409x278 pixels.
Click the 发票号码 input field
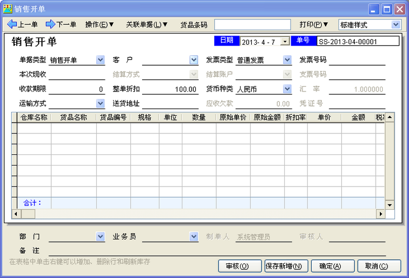[357, 60]
